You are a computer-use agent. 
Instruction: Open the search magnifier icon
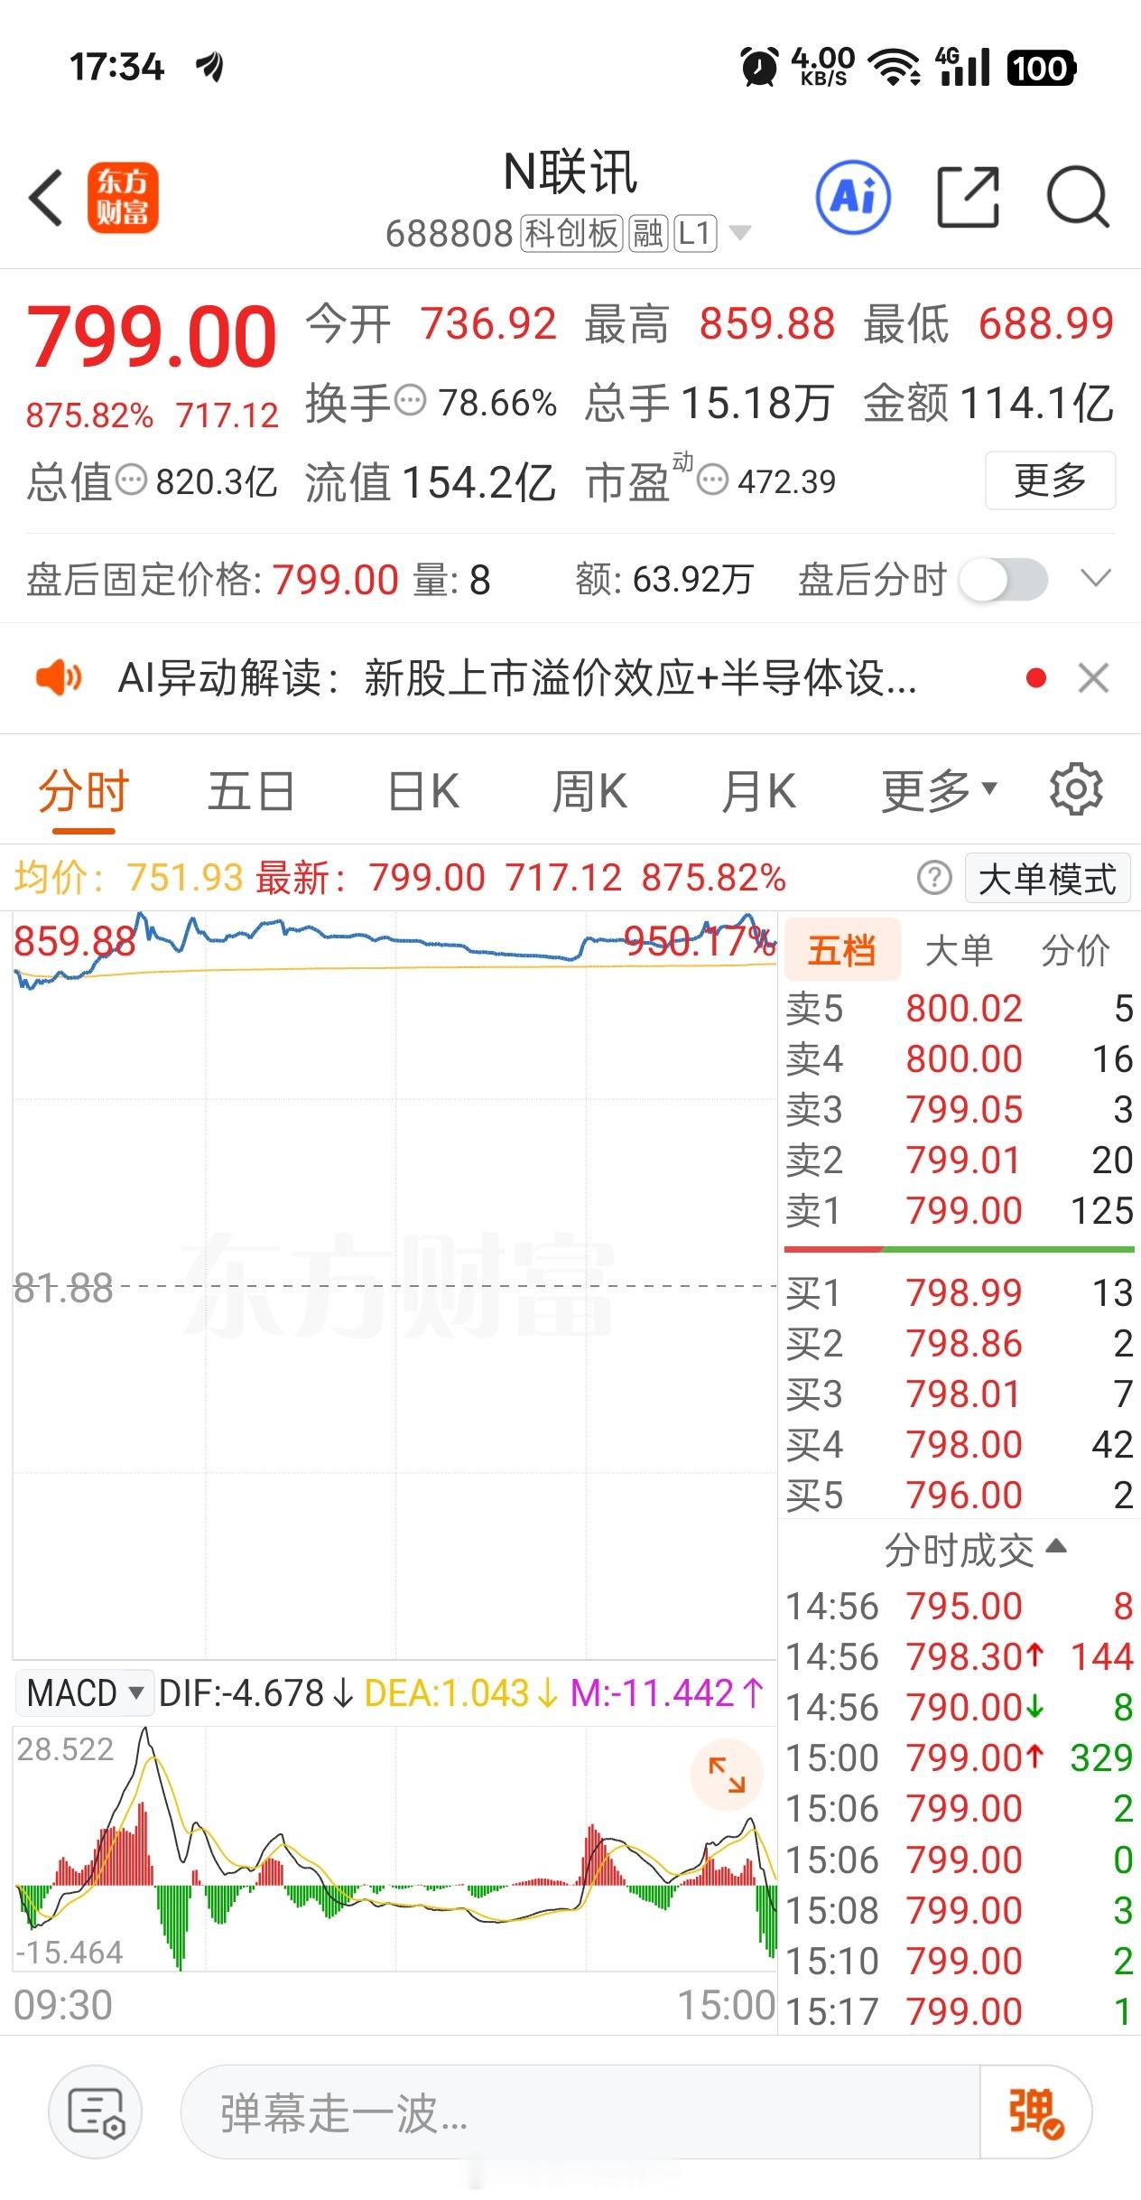pos(1078,196)
